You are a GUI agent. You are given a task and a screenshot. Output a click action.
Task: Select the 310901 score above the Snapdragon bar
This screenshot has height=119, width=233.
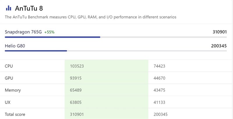point(220,32)
